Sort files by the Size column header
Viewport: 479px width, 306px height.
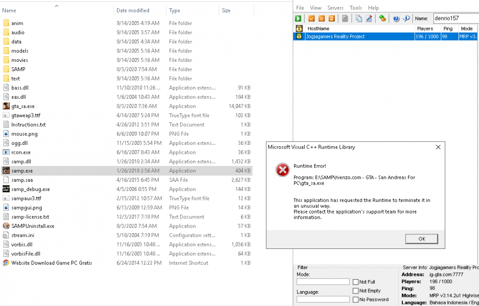pos(237,11)
